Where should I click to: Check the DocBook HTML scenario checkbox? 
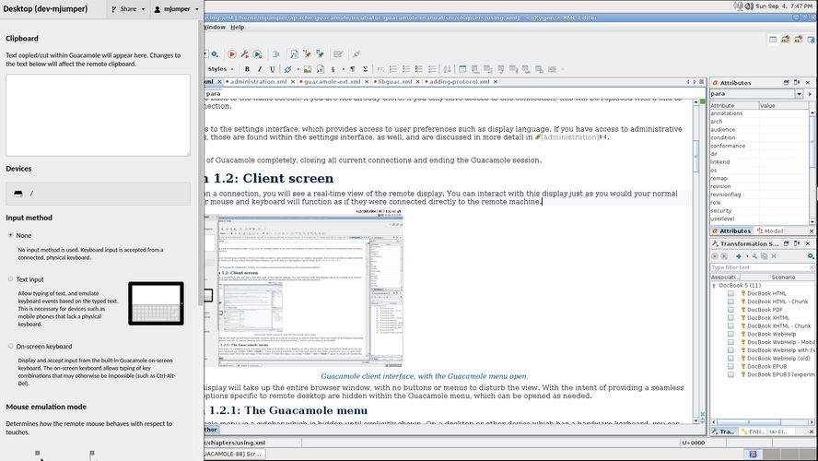pos(730,293)
